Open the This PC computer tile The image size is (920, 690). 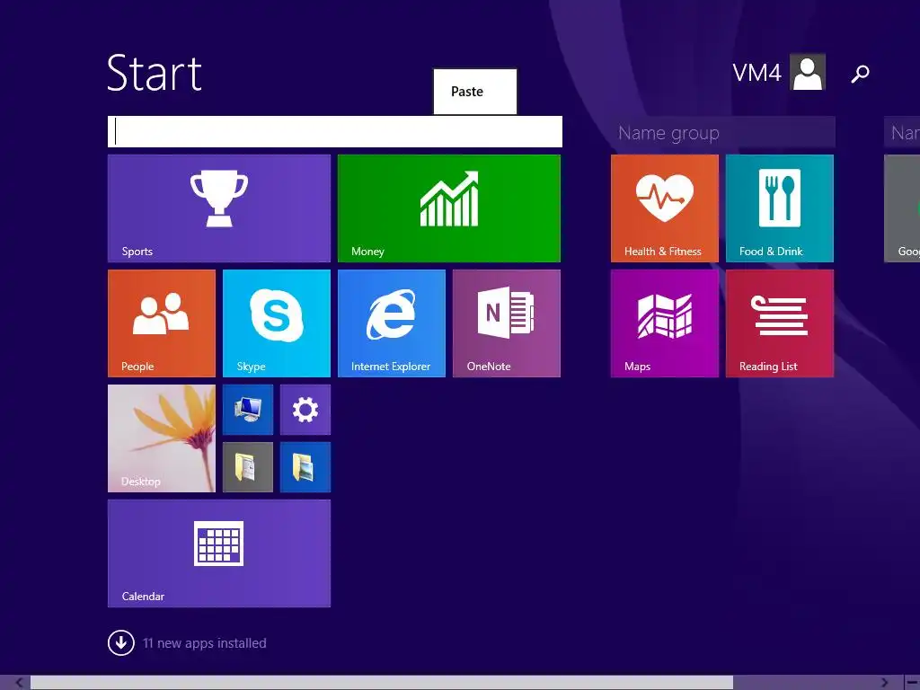[x=248, y=410]
